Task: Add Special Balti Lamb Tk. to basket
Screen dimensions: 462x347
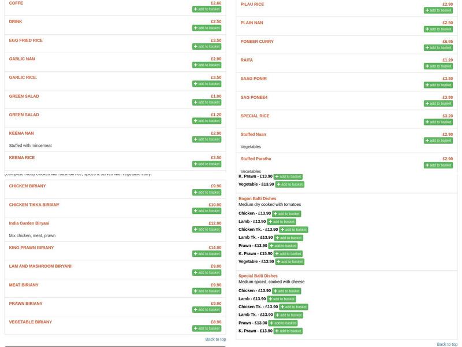Action: (x=289, y=315)
